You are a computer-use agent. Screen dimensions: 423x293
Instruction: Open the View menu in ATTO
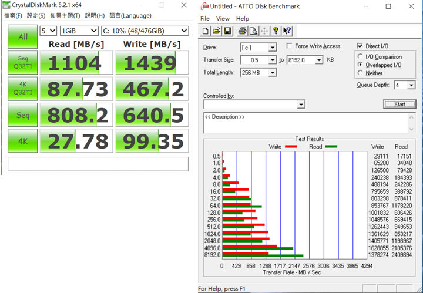tap(223, 19)
